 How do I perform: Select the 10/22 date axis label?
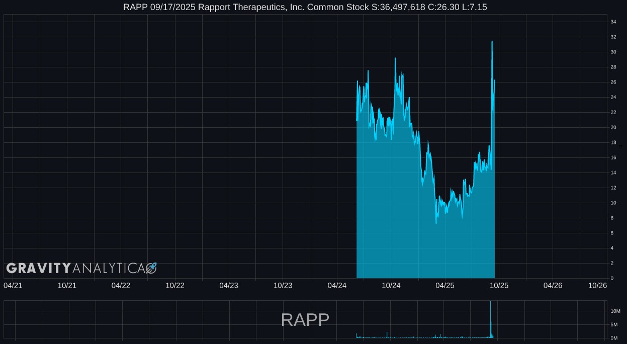coord(175,285)
